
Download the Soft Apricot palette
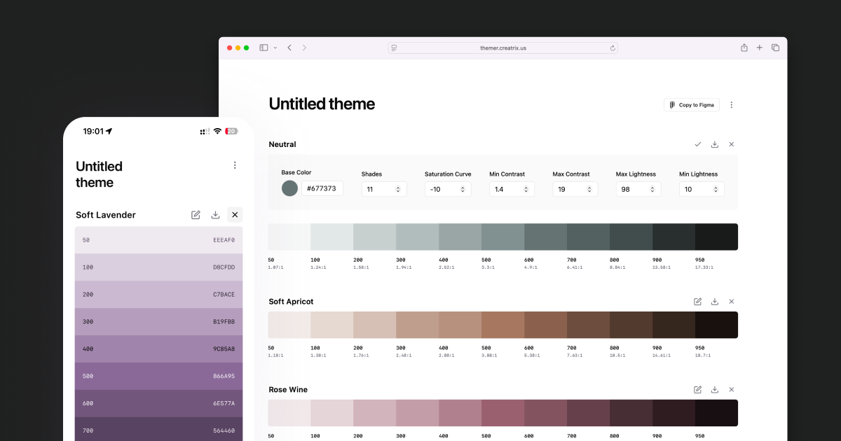(x=715, y=302)
